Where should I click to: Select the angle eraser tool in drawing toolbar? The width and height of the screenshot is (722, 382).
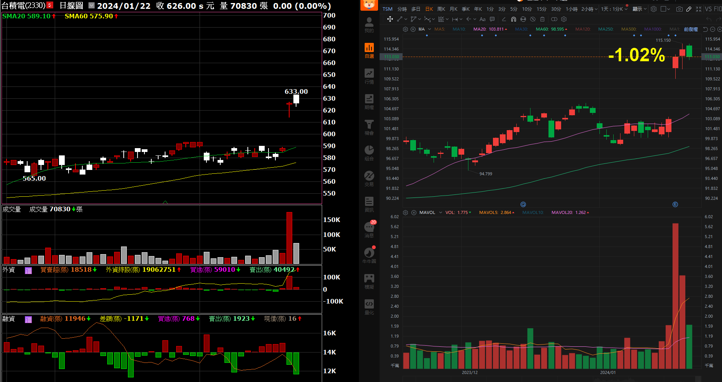coord(504,19)
